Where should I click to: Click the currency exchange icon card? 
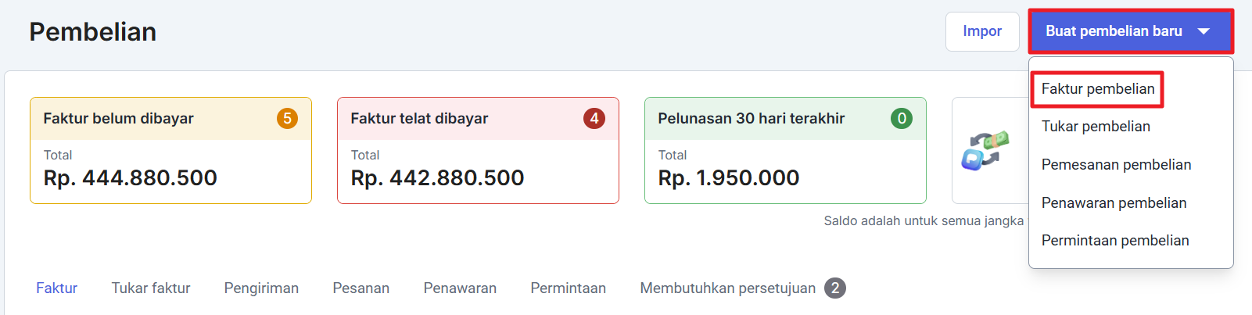[986, 150]
